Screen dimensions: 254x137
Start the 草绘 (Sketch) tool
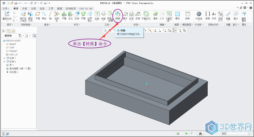click(x=44, y=15)
